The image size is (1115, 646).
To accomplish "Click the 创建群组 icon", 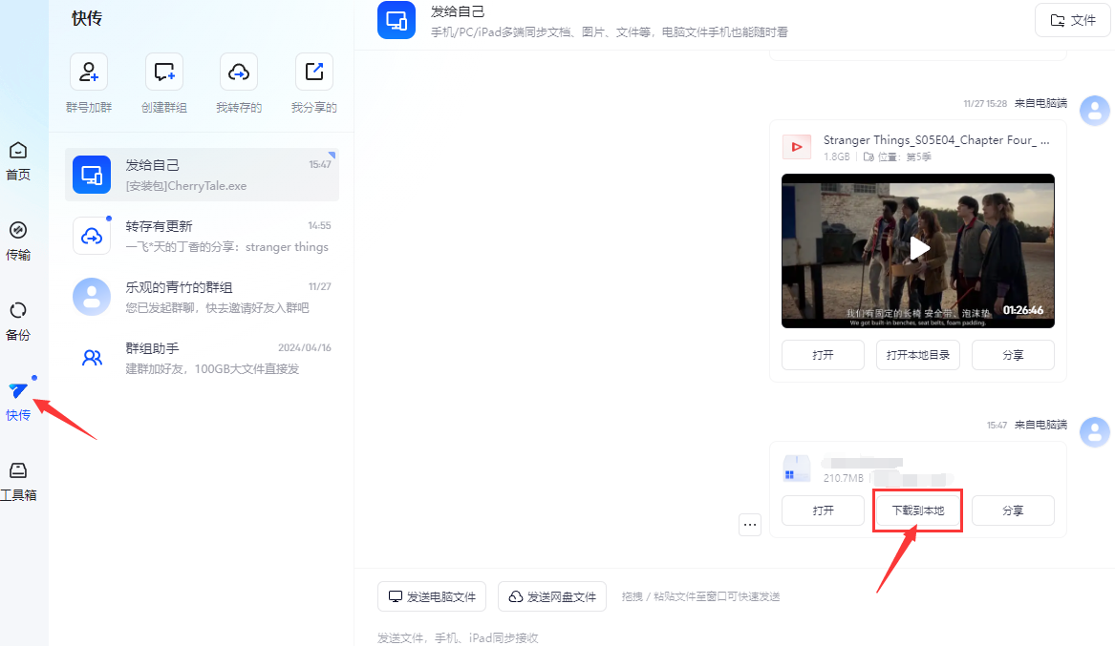I will pyautogui.click(x=163, y=71).
